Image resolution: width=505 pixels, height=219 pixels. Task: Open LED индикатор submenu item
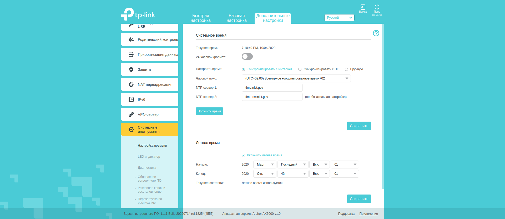point(149,157)
